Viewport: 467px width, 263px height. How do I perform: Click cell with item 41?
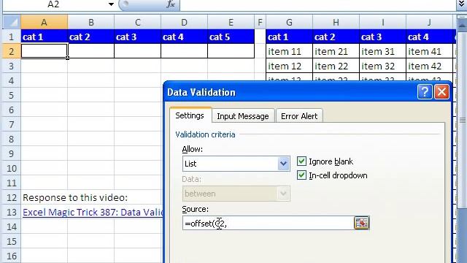[429, 51]
